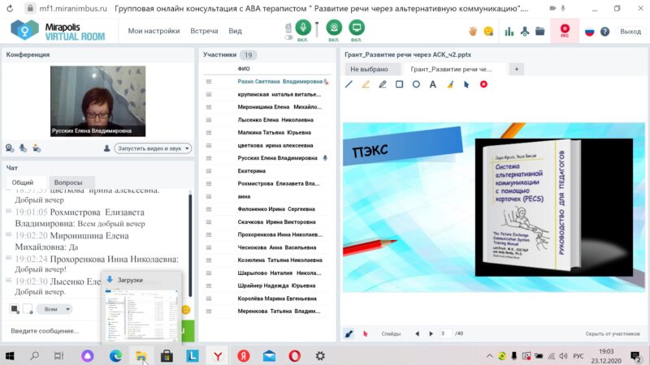The width and height of the screenshot is (650, 365).
Task: Select participant Скачкова Ирина Викторовна
Action: [276, 221]
